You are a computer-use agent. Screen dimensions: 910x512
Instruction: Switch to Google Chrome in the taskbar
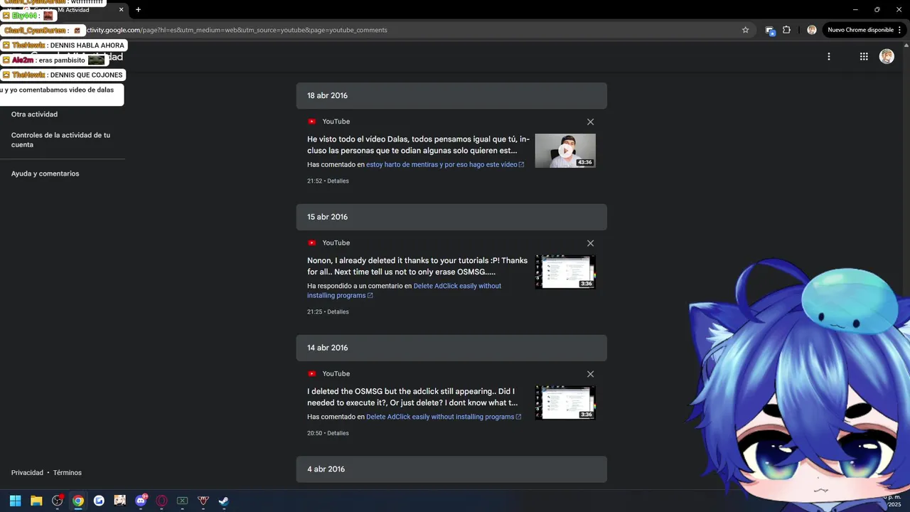78,501
